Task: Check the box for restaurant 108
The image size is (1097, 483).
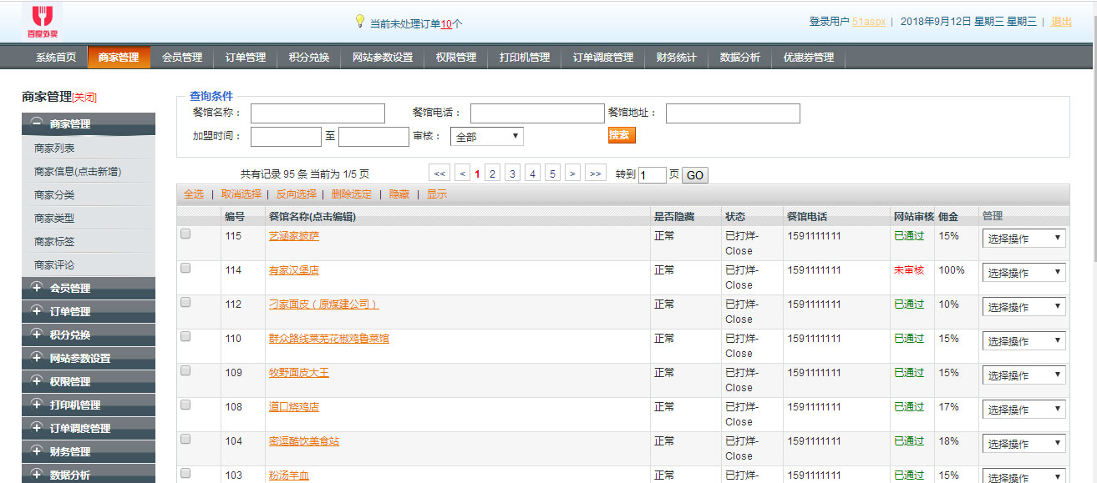Action: [x=185, y=405]
